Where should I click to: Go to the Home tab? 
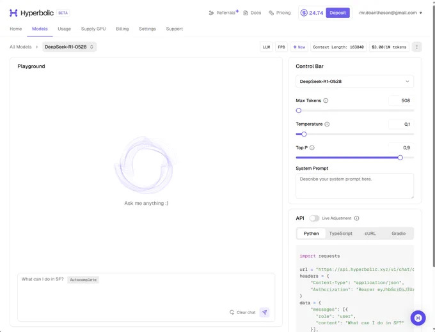(x=16, y=29)
